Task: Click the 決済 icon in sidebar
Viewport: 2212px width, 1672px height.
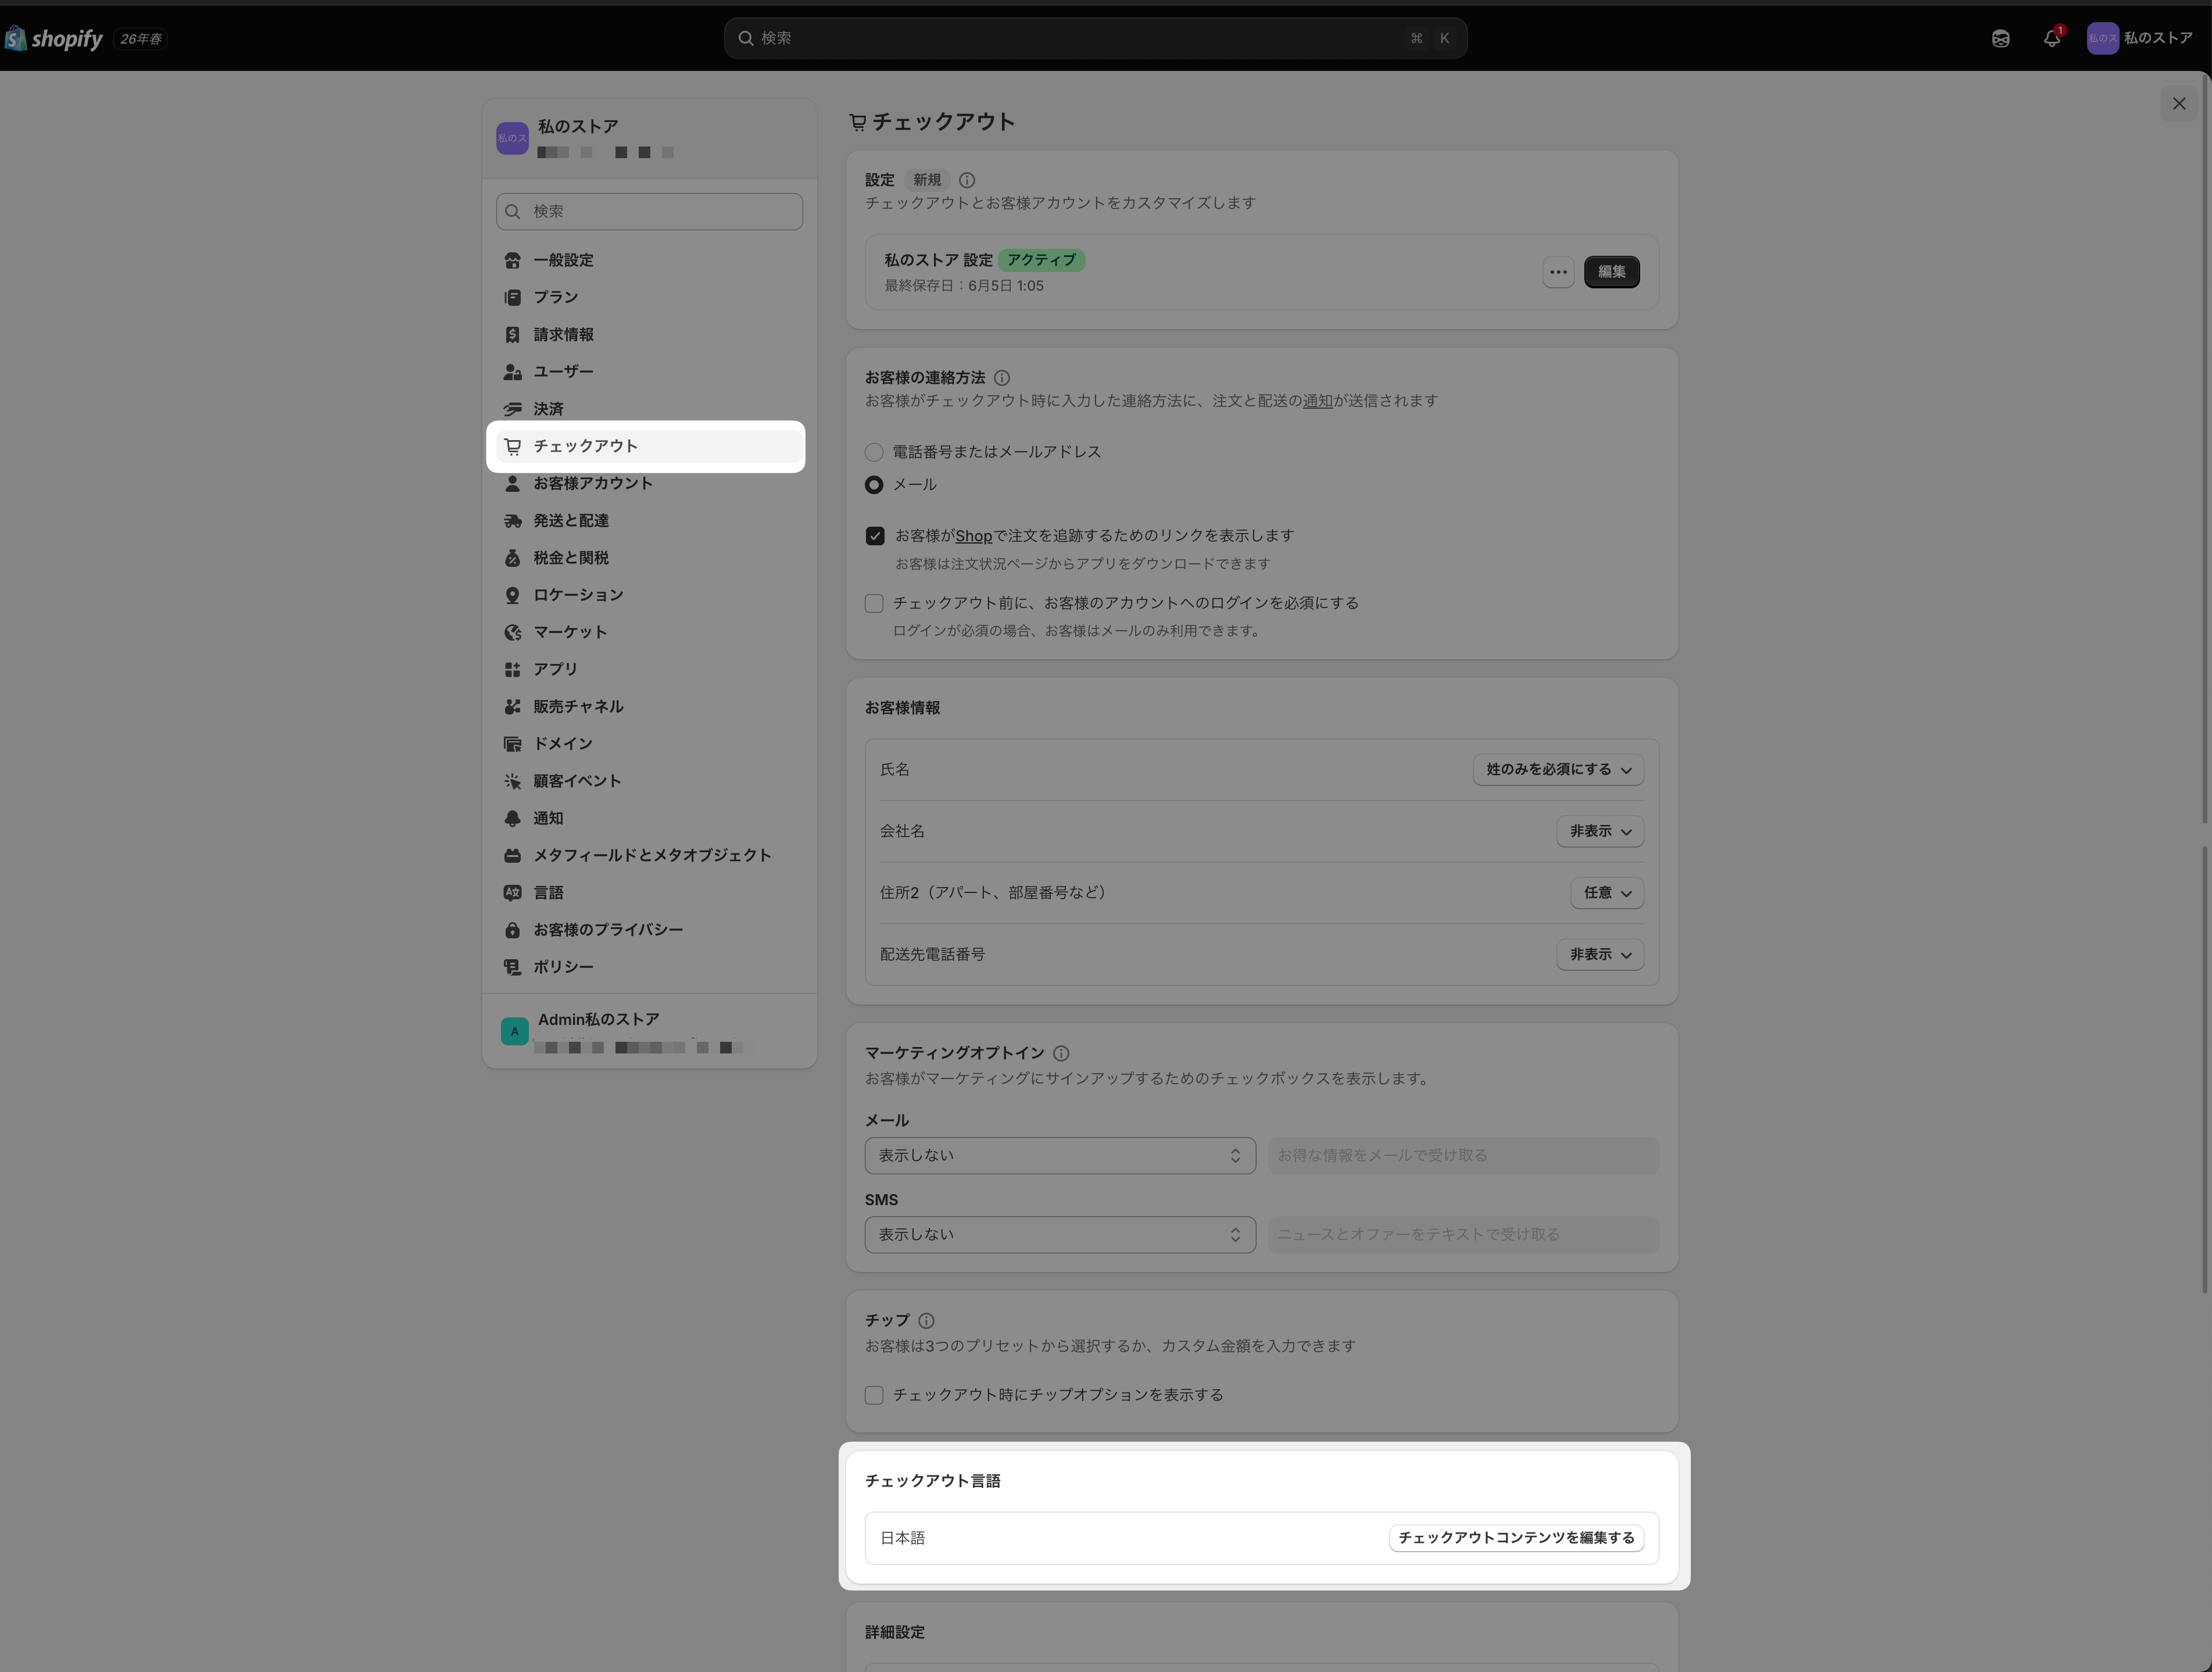Action: click(512, 408)
